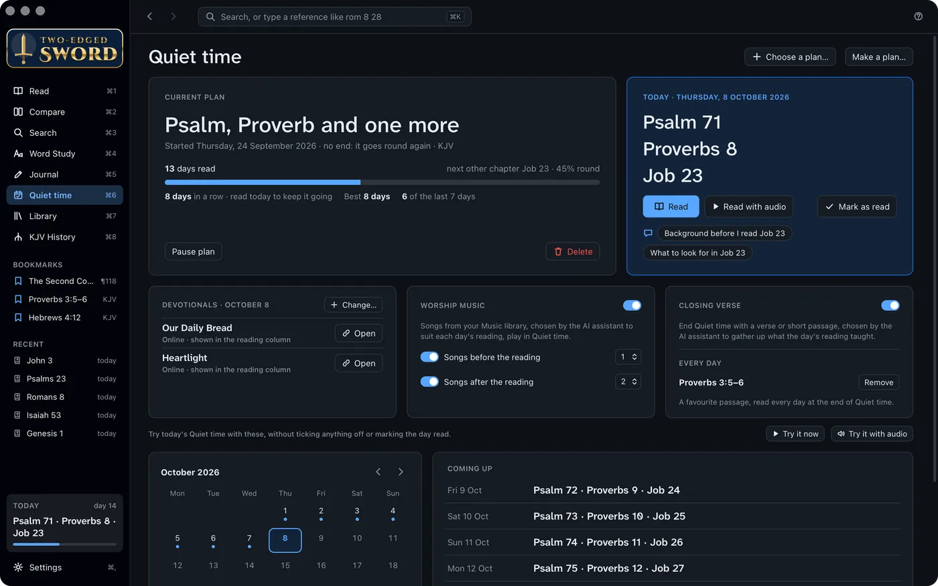Toggle Songs before the reading
The height and width of the screenshot is (586, 938).
point(429,357)
